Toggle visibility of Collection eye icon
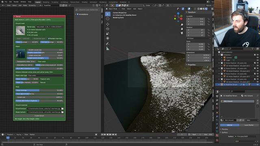 pos(258,55)
